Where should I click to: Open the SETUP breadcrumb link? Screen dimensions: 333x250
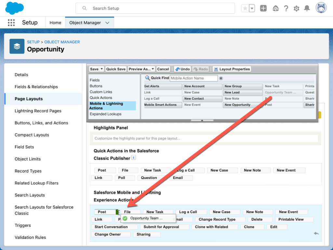[x=33, y=42]
